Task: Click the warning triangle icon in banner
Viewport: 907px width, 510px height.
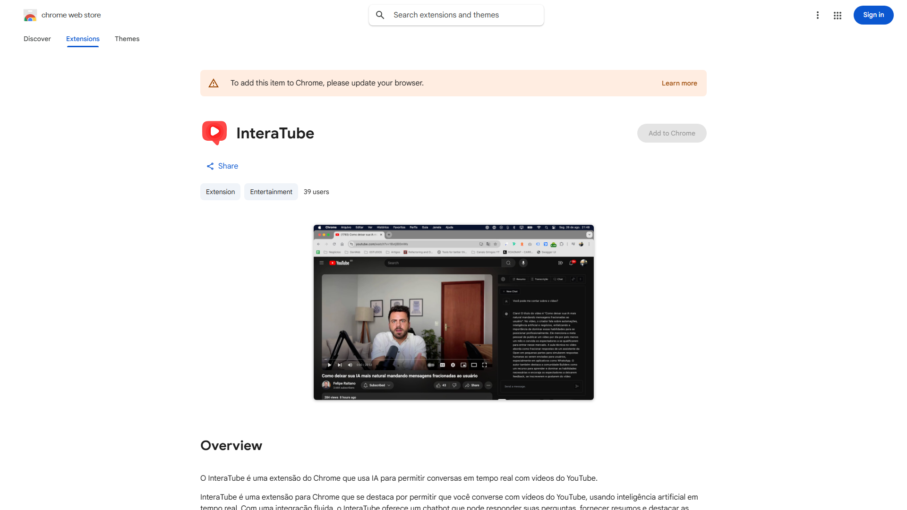Action: point(214,83)
